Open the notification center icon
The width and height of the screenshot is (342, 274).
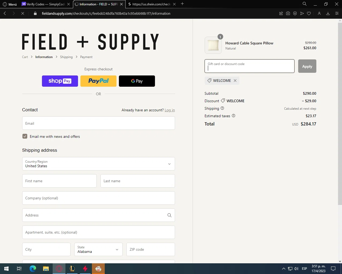333,269
